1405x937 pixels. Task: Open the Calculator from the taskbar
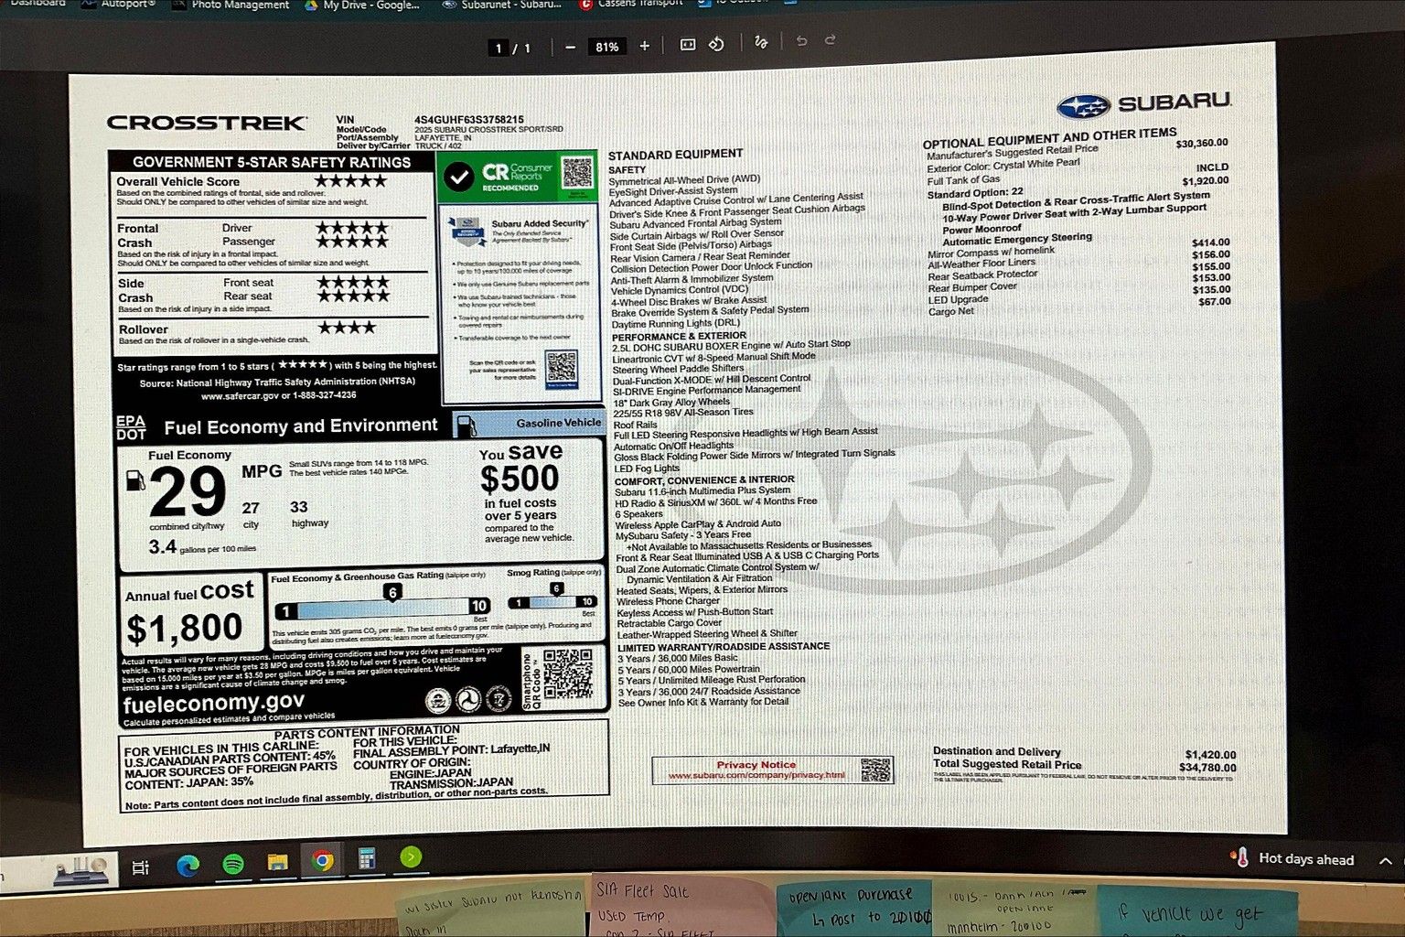pyautogui.click(x=367, y=858)
